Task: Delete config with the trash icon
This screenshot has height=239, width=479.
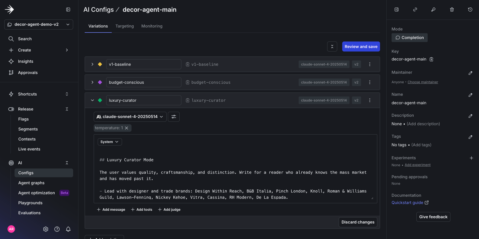Action: (x=452, y=9)
